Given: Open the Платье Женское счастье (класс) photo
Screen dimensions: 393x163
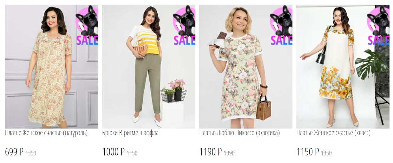Looking at the screenshot, I should click(x=343, y=67).
